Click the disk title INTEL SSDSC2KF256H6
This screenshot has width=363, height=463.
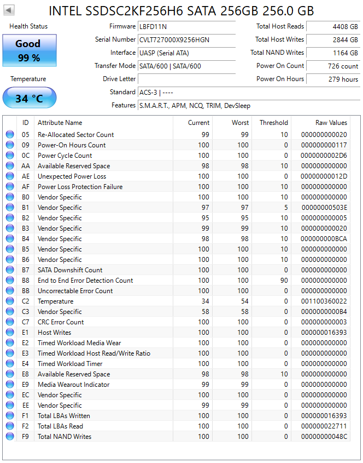pyautogui.click(x=181, y=11)
